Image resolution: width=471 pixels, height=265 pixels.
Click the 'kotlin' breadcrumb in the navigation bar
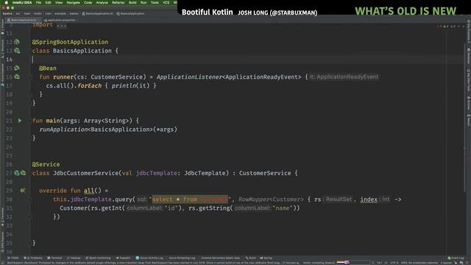tap(38, 13)
